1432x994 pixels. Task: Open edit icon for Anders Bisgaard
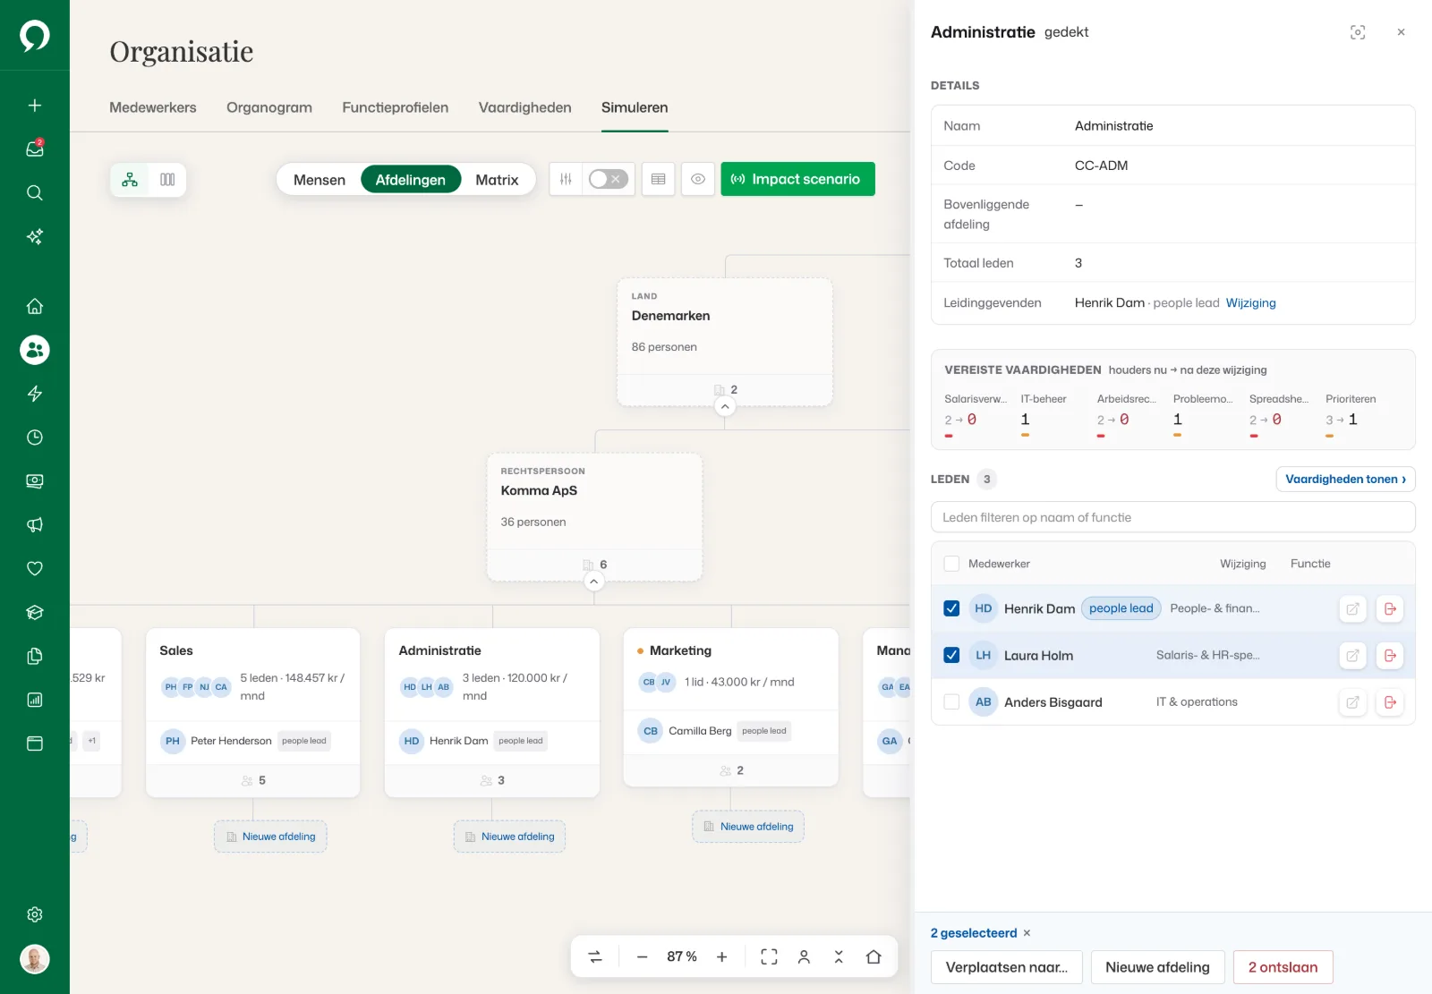[x=1352, y=702]
